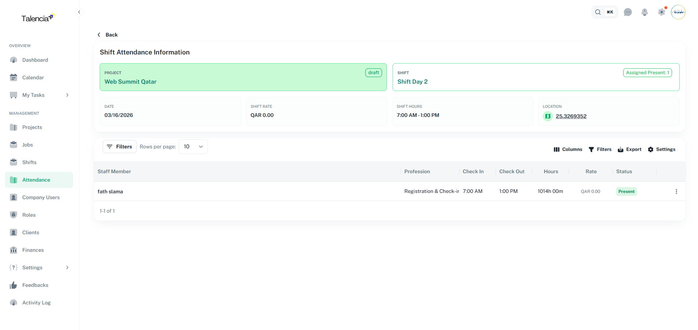
Task: Open the chat messages icon in the top bar
Action: (628, 12)
